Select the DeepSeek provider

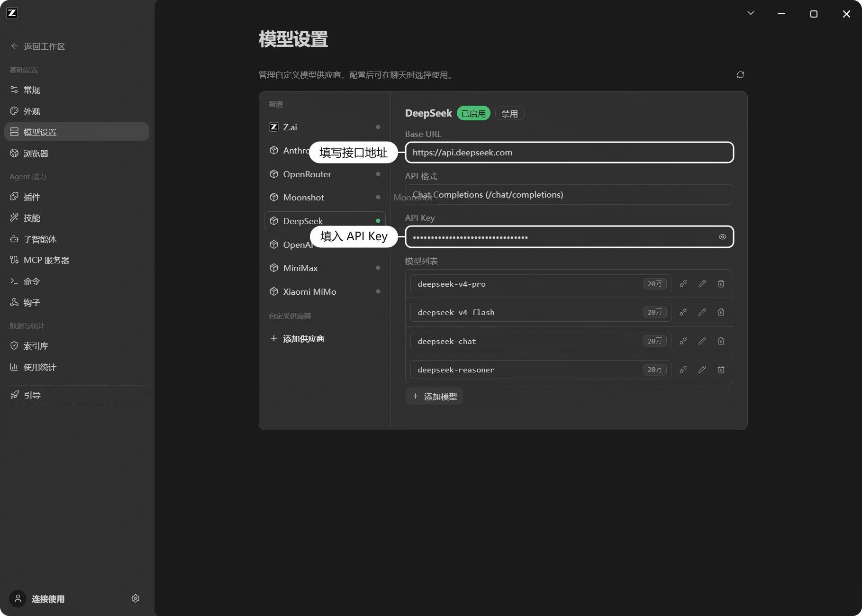pos(325,221)
